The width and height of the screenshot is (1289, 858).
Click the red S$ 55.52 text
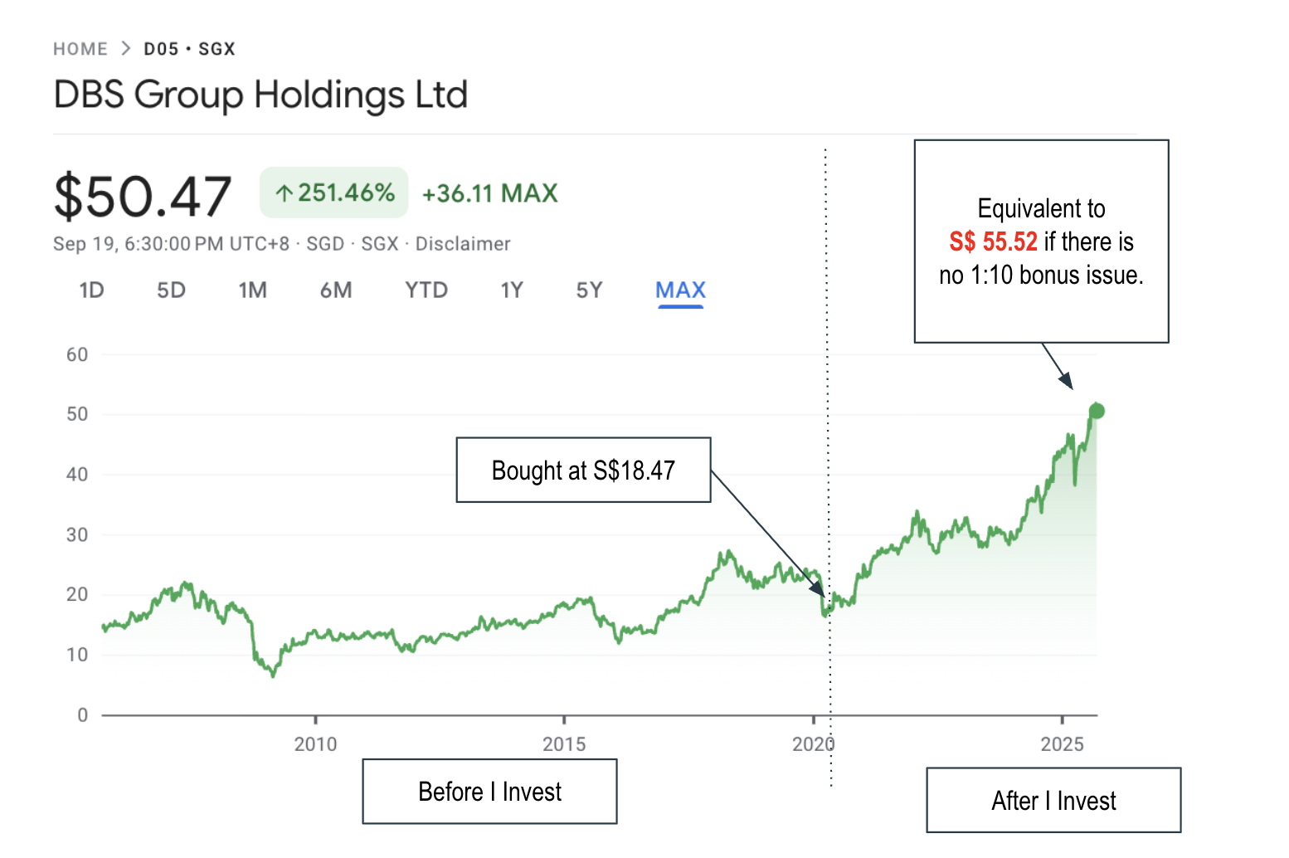click(993, 241)
